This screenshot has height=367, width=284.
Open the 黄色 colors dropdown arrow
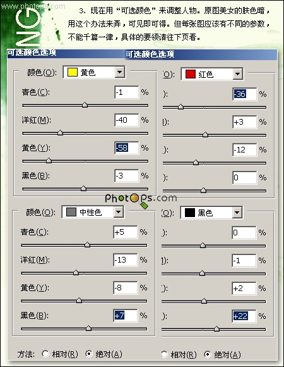tap(119, 72)
